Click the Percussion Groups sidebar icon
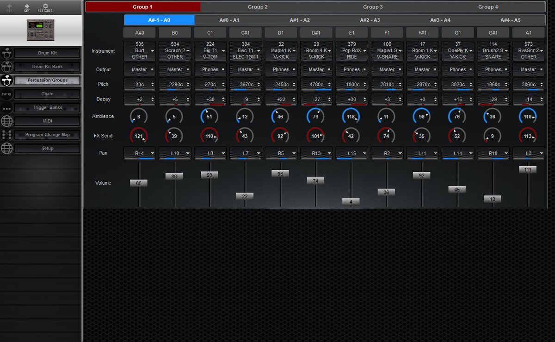 coord(6,80)
